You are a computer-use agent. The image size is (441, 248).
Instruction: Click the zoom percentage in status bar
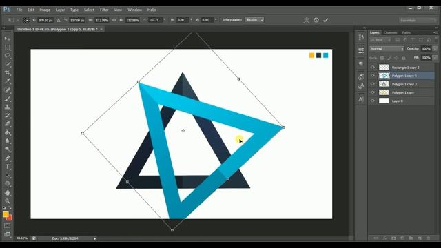pyautogui.click(x=22, y=238)
